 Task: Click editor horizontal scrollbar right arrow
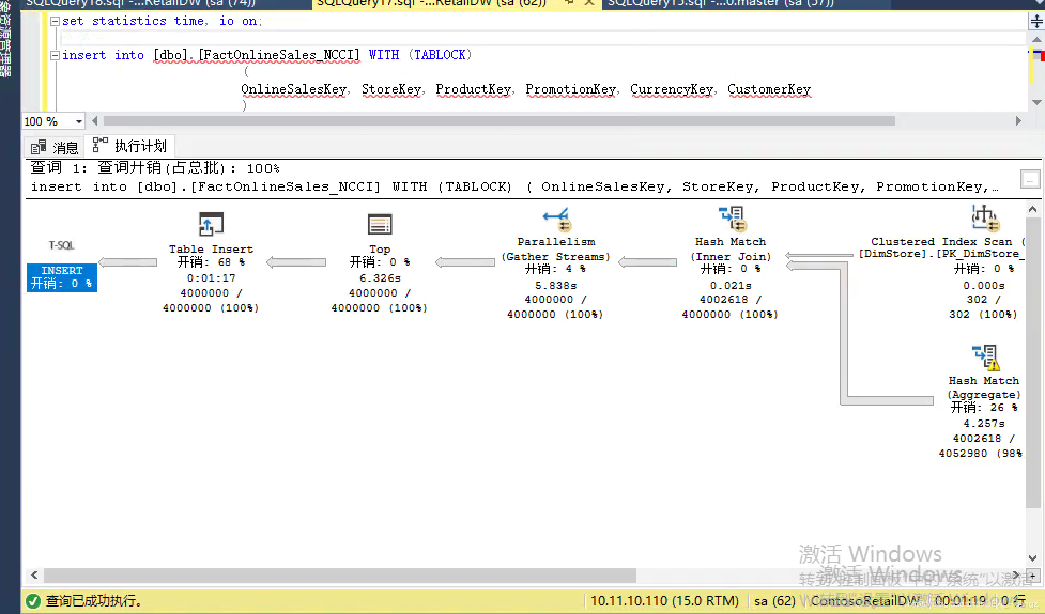[x=1018, y=121]
